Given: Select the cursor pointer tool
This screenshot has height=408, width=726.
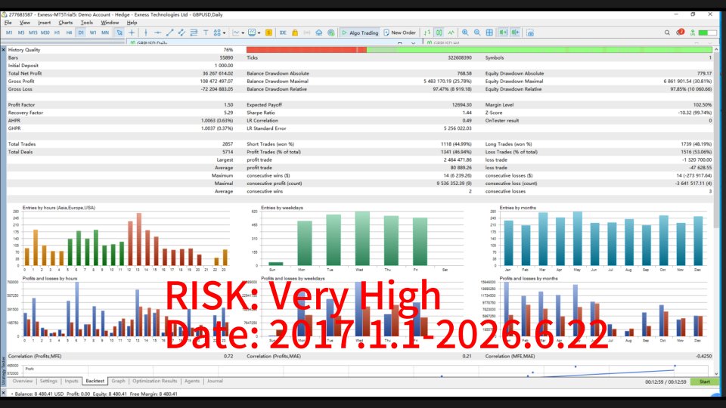Looking at the screenshot, I should tap(119, 32).
